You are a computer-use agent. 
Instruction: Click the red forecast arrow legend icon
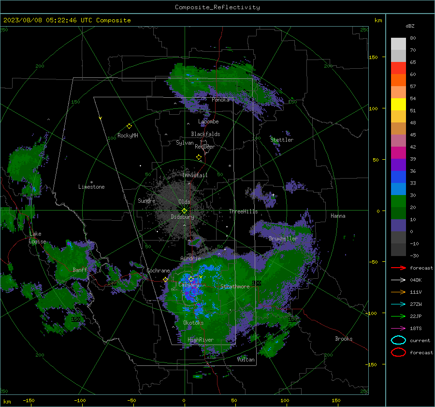398,268
